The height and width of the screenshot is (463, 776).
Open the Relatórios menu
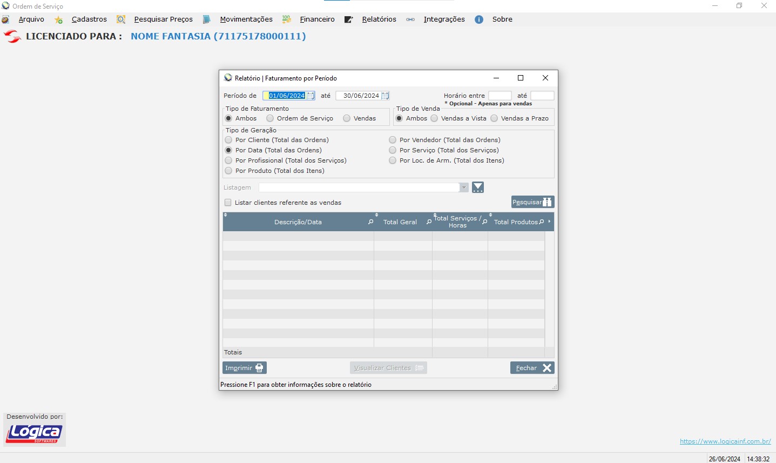point(379,19)
